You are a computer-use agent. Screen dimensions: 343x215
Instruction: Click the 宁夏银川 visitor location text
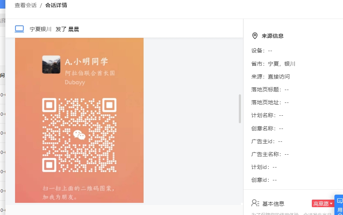(40, 29)
